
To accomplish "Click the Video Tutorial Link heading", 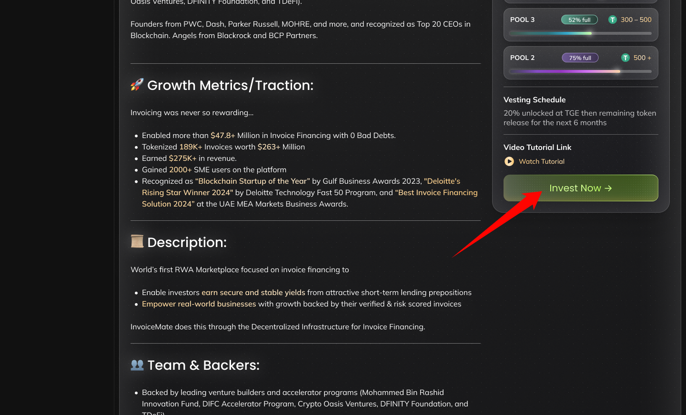I will (x=537, y=147).
